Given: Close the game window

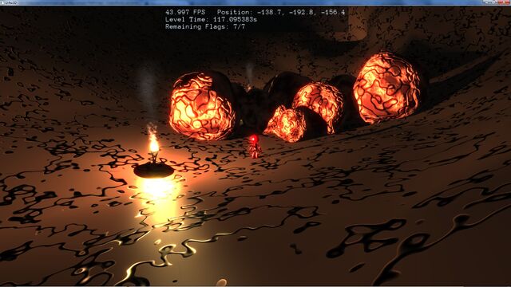Looking at the screenshot, I should pos(504,2).
